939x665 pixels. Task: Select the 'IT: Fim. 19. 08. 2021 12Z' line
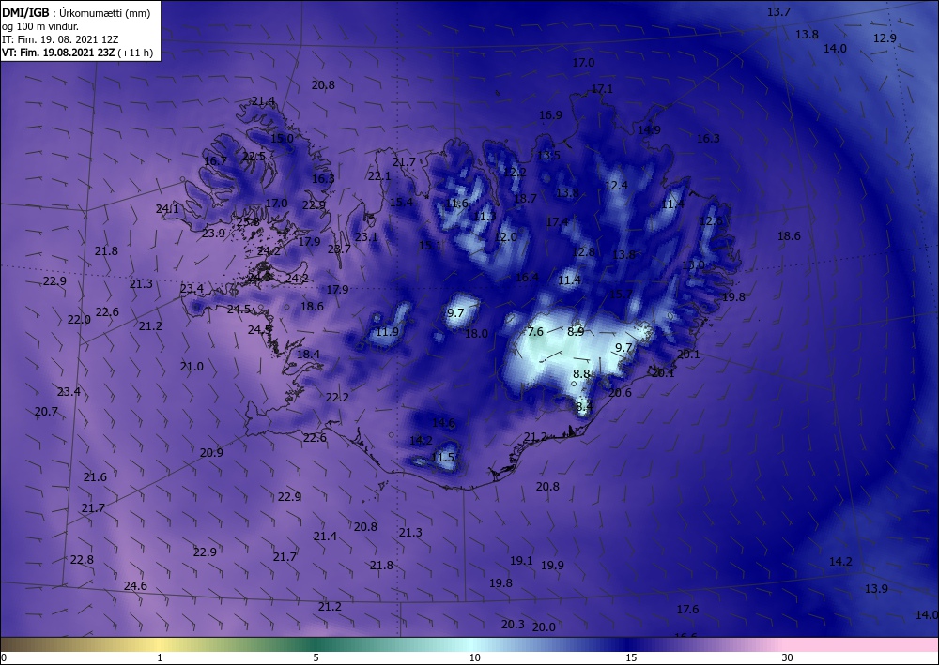[60, 39]
